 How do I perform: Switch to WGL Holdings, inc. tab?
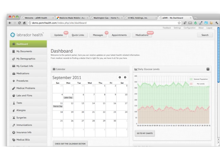coord(141,18)
